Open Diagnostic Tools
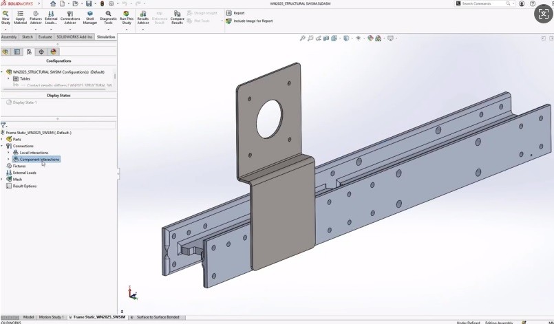The image size is (554, 324). pyautogui.click(x=108, y=18)
